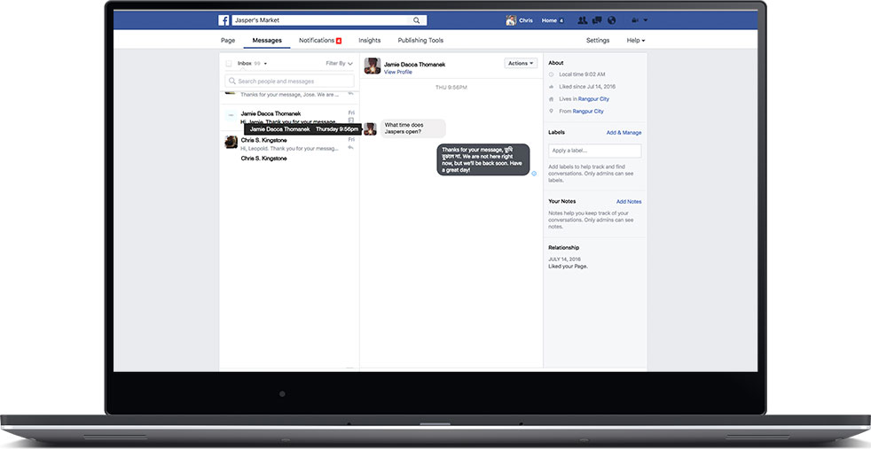Open the Publishing Tools tab
This screenshot has width=871, height=449.
pyautogui.click(x=420, y=41)
